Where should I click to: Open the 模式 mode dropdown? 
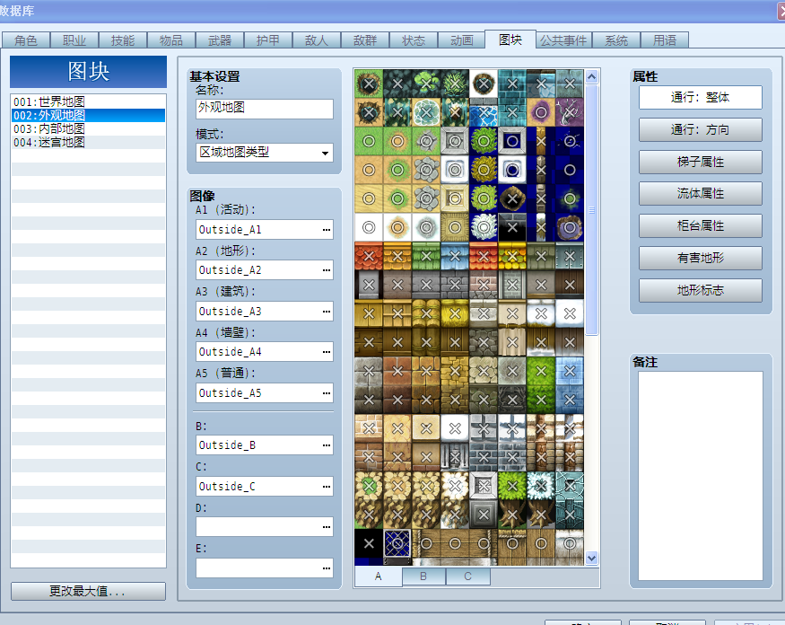[x=265, y=153]
